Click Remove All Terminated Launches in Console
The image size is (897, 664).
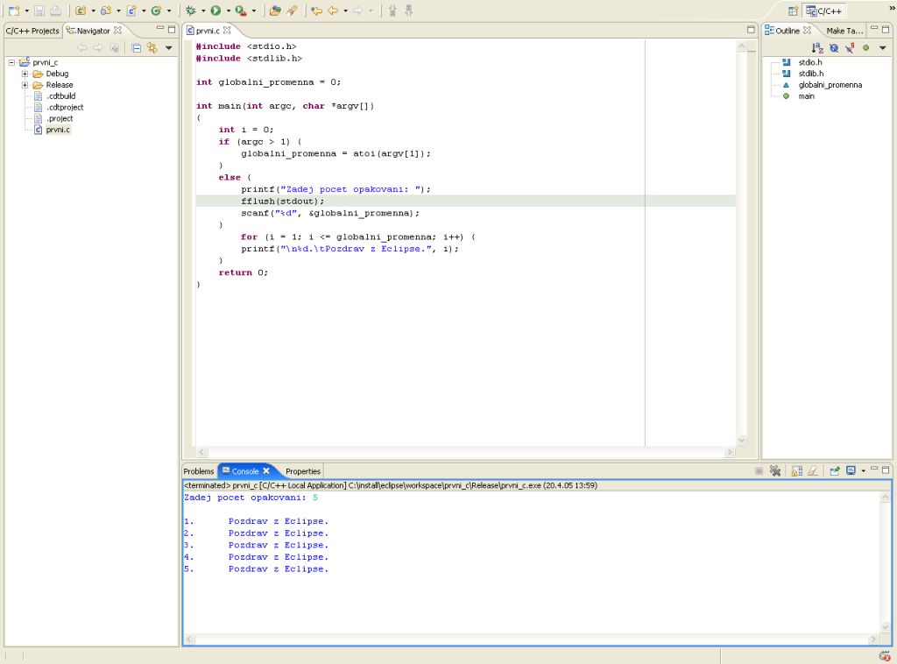(775, 471)
